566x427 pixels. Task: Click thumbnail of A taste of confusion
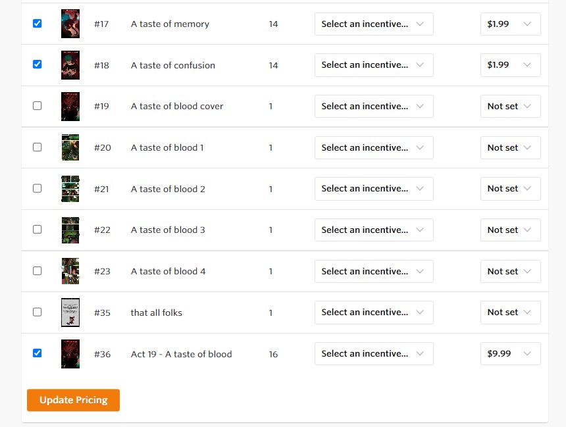(x=70, y=65)
